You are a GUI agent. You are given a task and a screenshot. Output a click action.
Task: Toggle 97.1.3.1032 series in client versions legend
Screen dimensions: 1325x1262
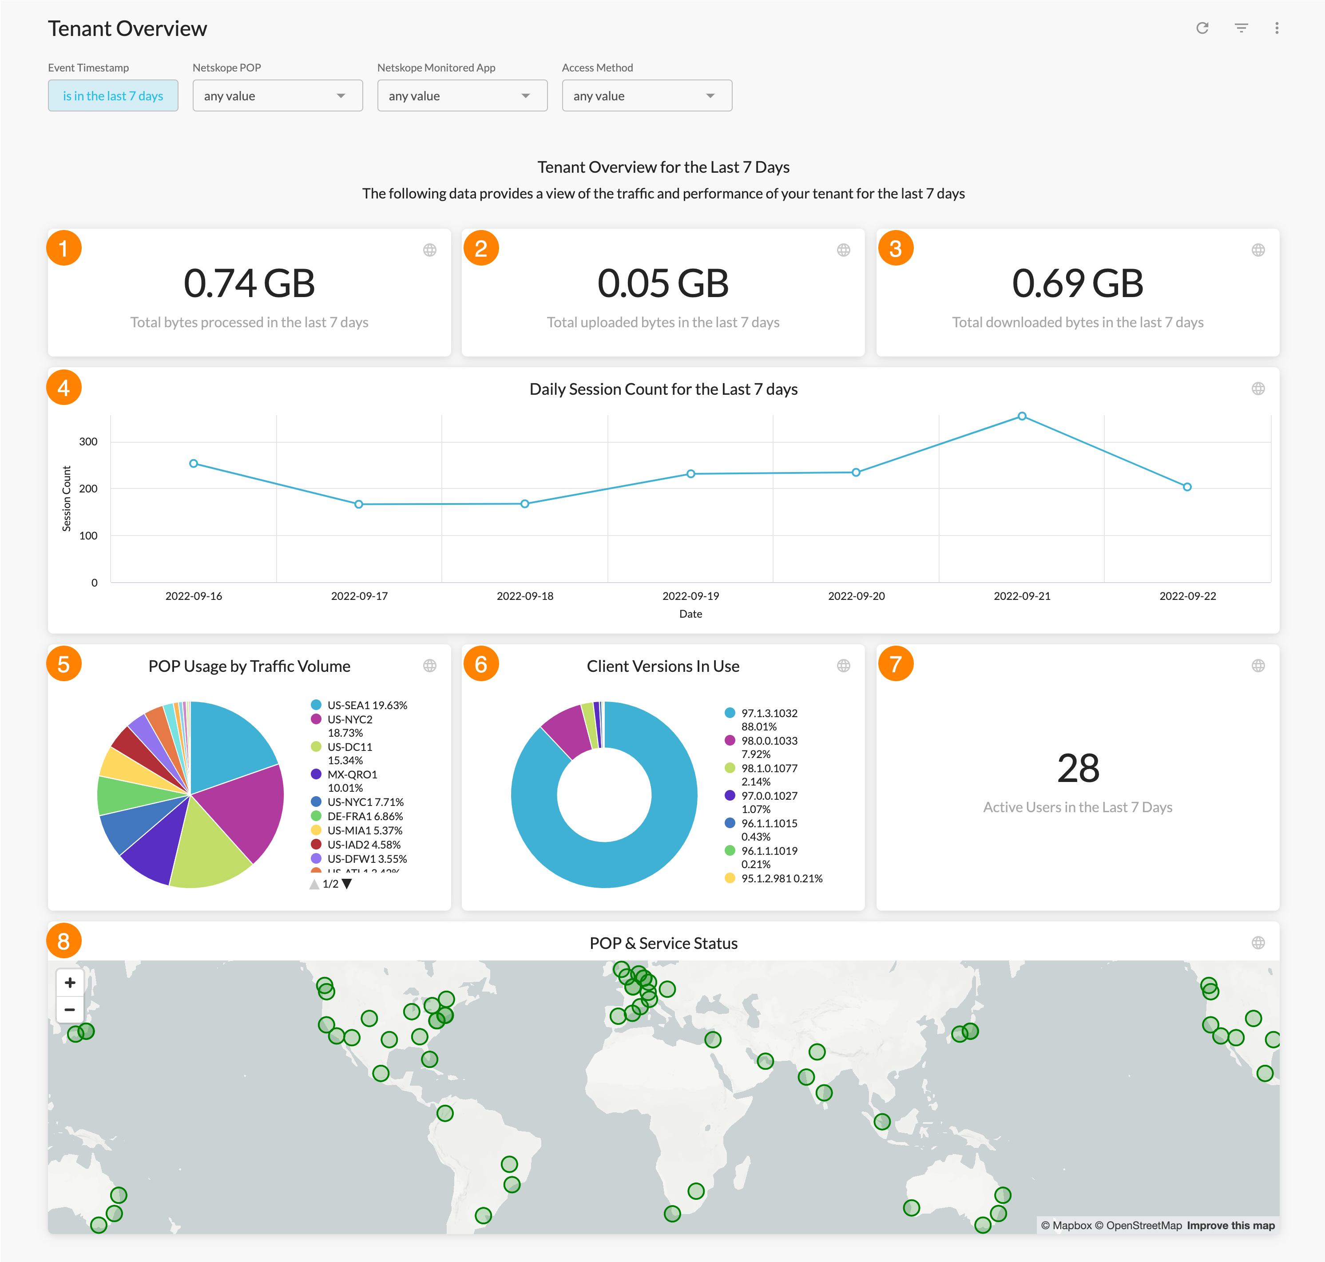click(x=769, y=713)
